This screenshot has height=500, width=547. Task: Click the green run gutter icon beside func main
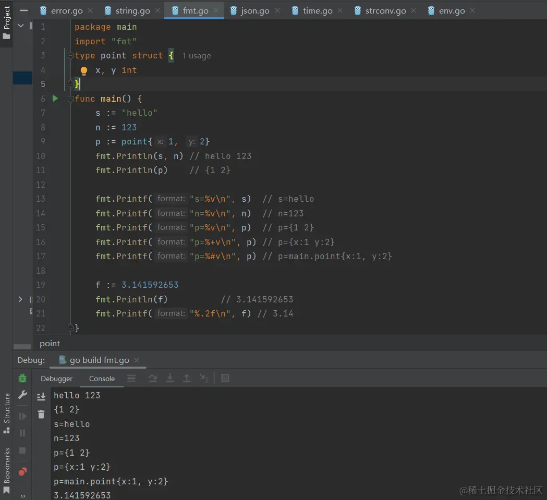pyautogui.click(x=55, y=98)
